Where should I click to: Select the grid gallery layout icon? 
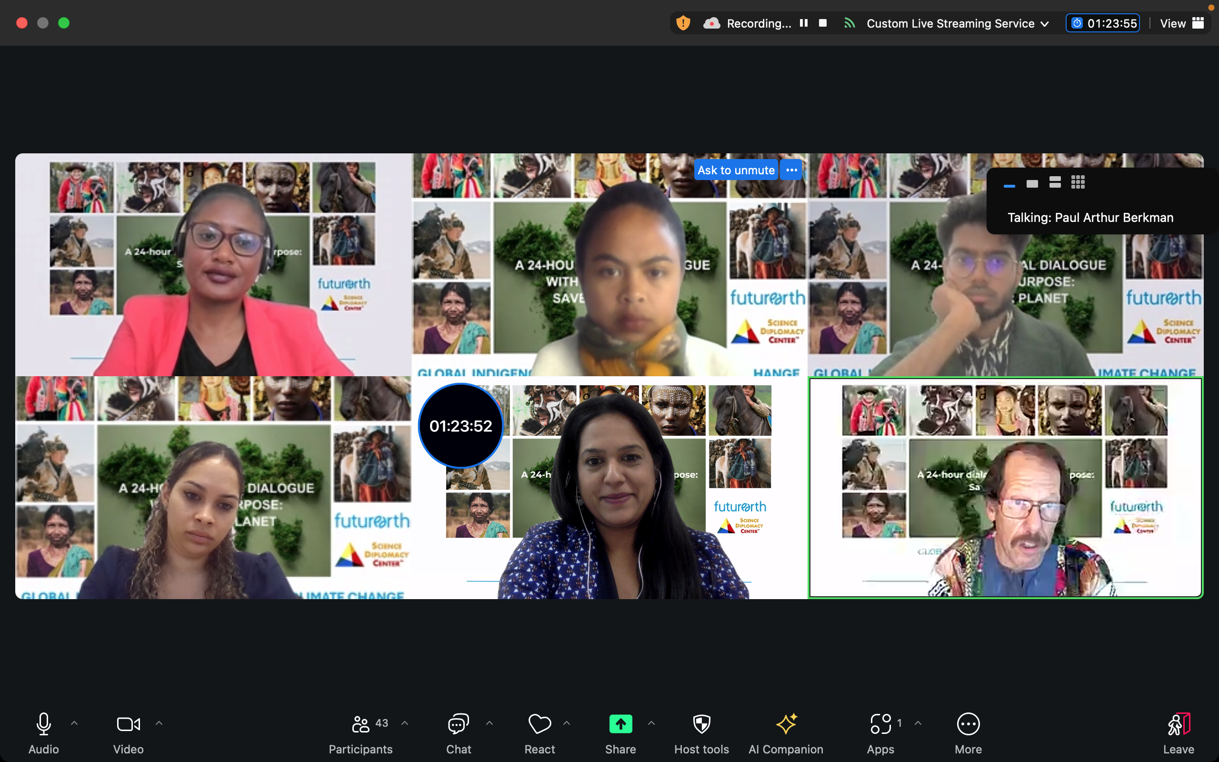(x=1078, y=182)
